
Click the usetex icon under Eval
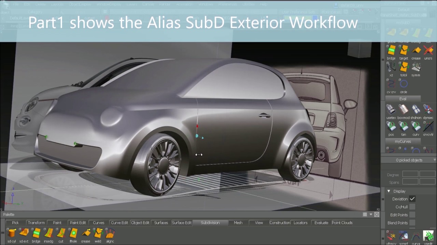391,110
